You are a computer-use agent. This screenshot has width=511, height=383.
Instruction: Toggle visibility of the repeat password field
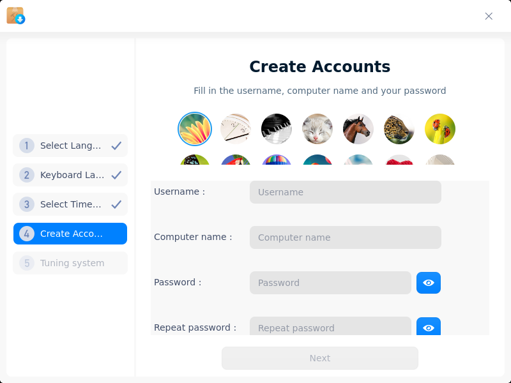pyautogui.click(x=429, y=326)
